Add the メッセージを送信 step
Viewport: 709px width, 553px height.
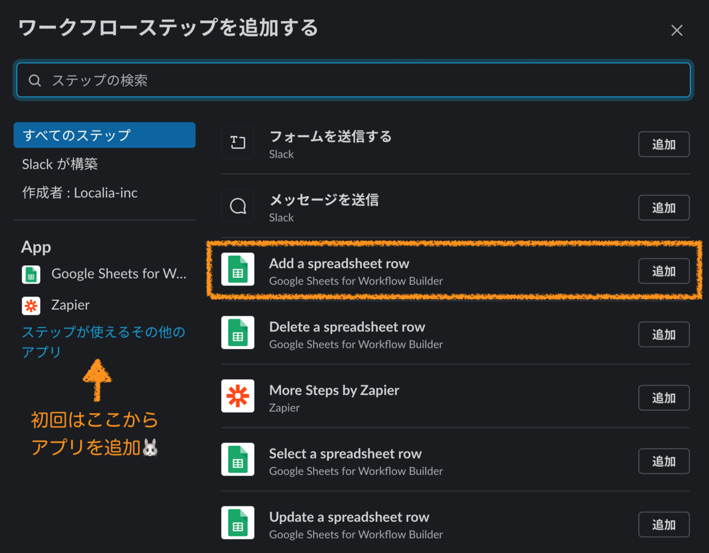click(664, 208)
